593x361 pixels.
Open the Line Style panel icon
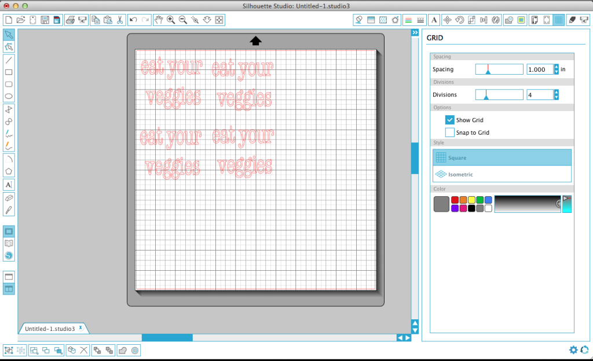coord(420,20)
